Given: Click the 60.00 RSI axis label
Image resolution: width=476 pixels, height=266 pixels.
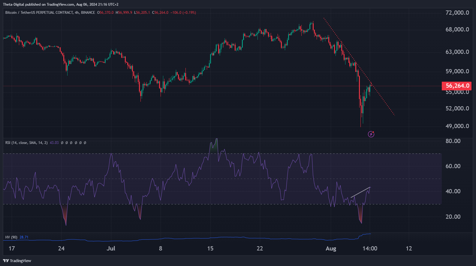Looking at the screenshot, I should (x=453, y=166).
